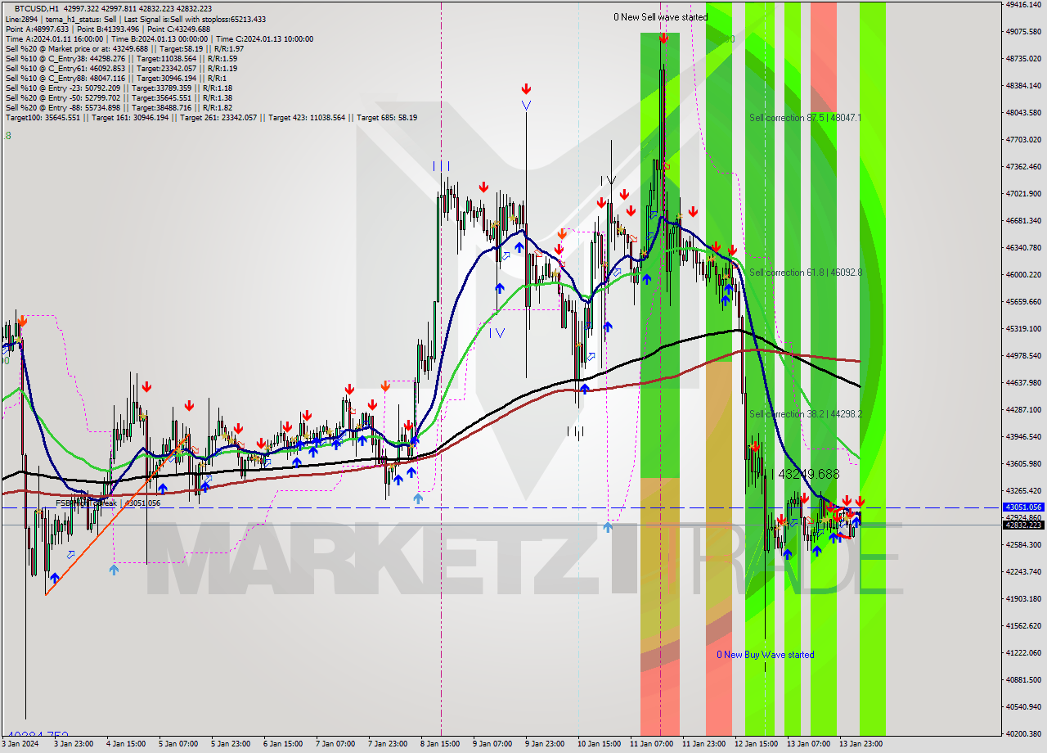Click the 'Sell correction 87.5 | 48047.1' label

805,118
